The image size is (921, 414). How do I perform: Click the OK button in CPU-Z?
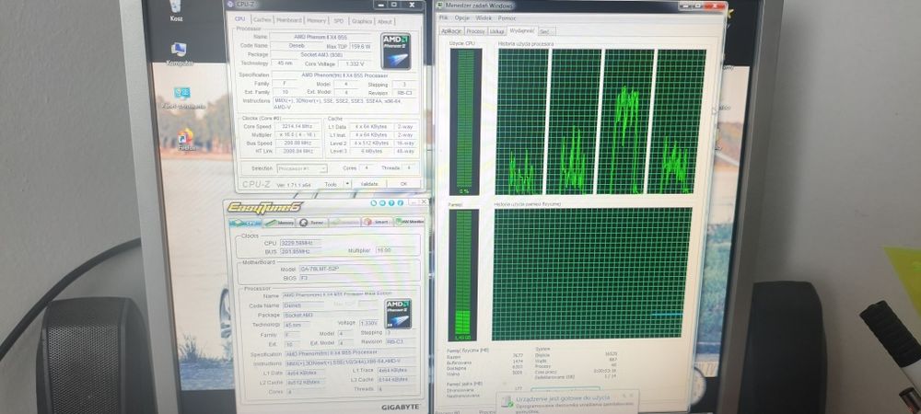(403, 184)
